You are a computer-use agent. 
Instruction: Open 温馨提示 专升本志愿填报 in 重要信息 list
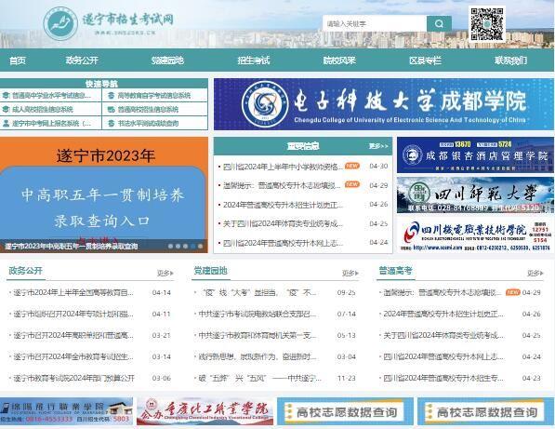[x=282, y=185]
